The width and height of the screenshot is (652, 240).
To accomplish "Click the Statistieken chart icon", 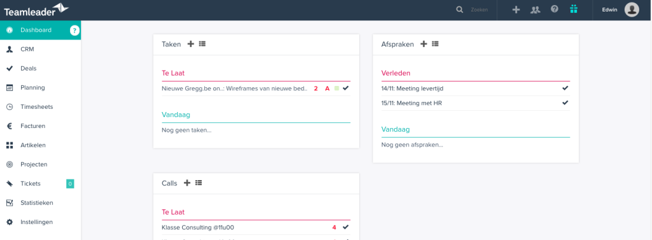I will click(10, 202).
